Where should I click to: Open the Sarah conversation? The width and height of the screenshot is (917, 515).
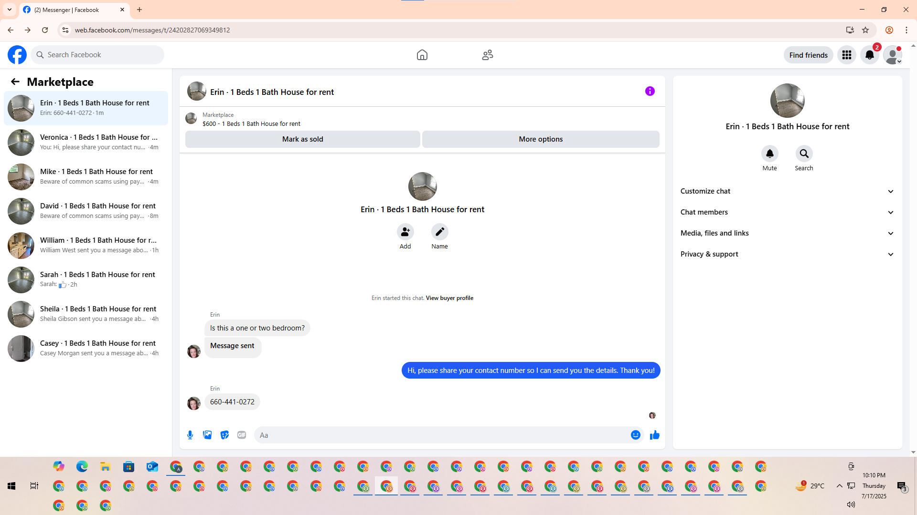tap(86, 280)
